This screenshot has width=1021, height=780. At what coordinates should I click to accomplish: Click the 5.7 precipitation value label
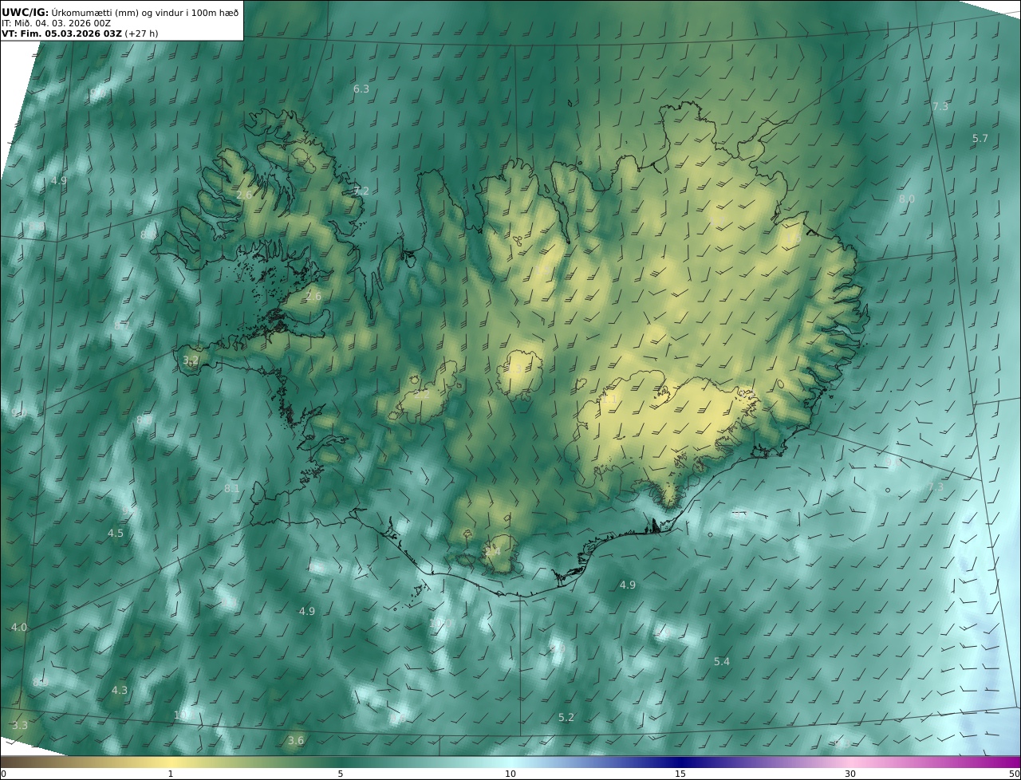click(980, 138)
